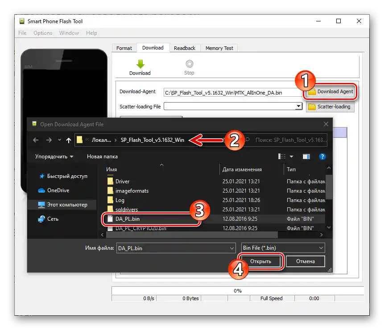Click the green Download arrow icon
Image resolution: width=384 pixels, height=330 pixels.
point(140,64)
